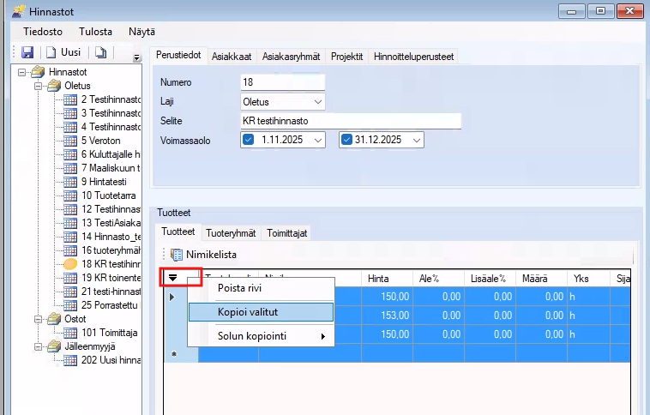The width and height of the screenshot is (650, 415).
Task: Toggle the start date 1.11.2025 checkbox
Action: [x=249, y=139]
